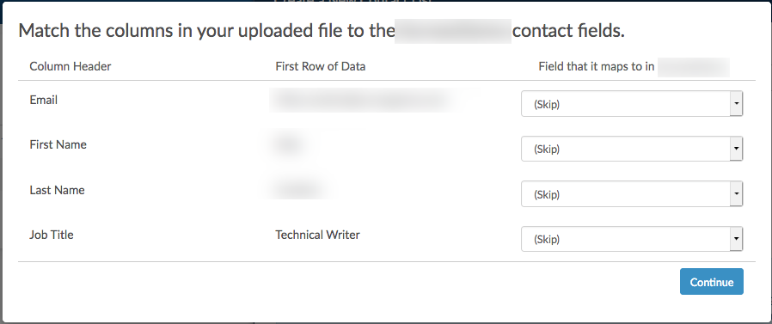Open the Email field mapping dropdown
This screenshot has width=772, height=324.
click(x=632, y=104)
